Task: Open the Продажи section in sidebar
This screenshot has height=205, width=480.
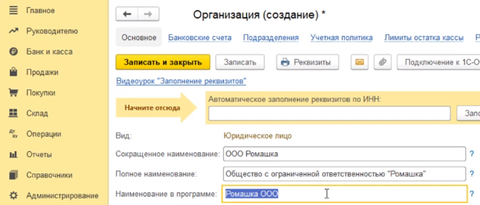Action: click(42, 72)
